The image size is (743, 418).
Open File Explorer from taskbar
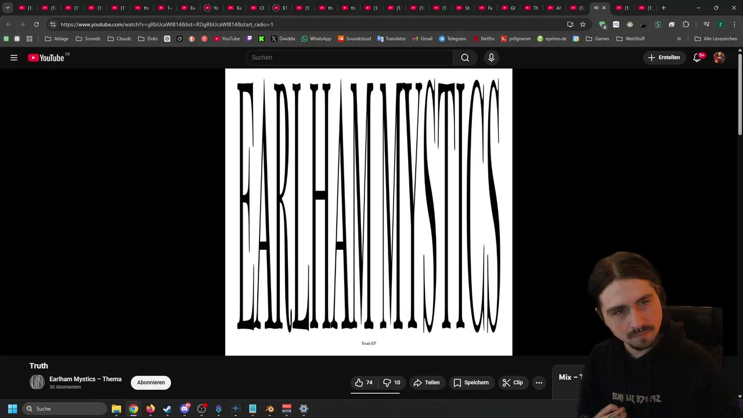[x=116, y=409]
